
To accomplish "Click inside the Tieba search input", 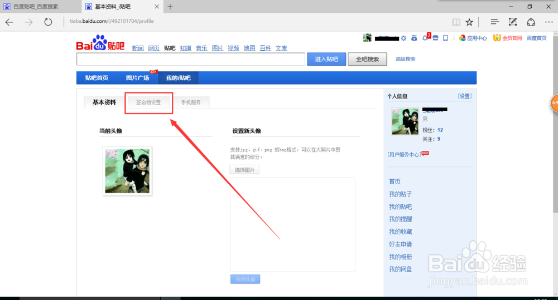I will pos(191,59).
